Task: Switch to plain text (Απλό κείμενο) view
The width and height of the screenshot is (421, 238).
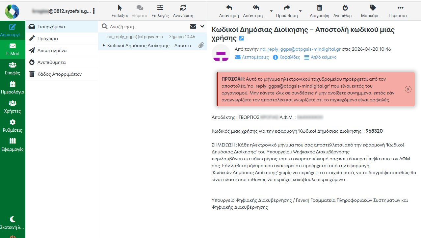Action: coord(320,57)
